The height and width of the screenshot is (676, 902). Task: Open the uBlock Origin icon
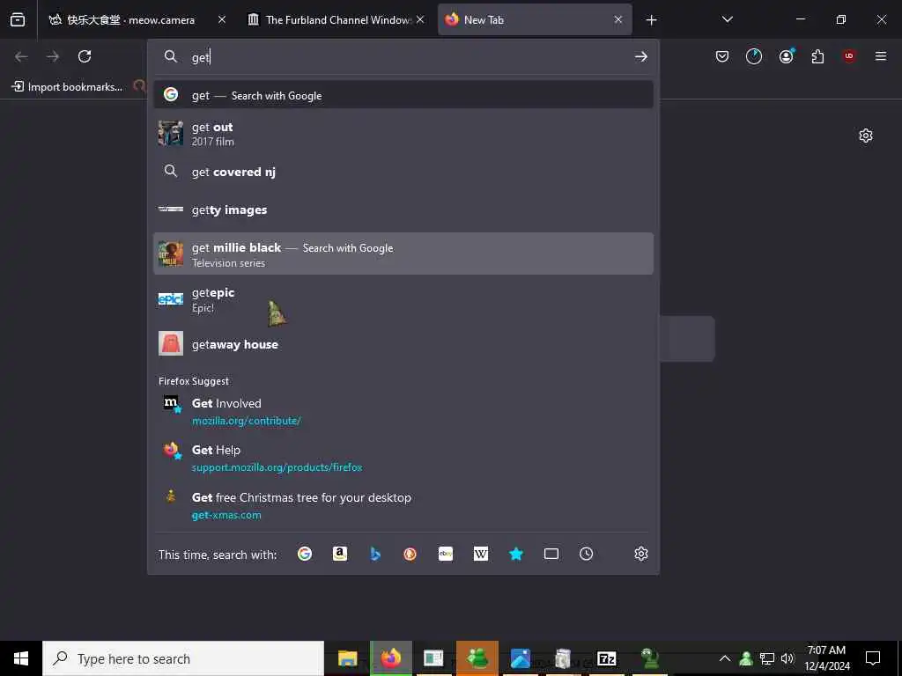pyautogui.click(x=849, y=56)
